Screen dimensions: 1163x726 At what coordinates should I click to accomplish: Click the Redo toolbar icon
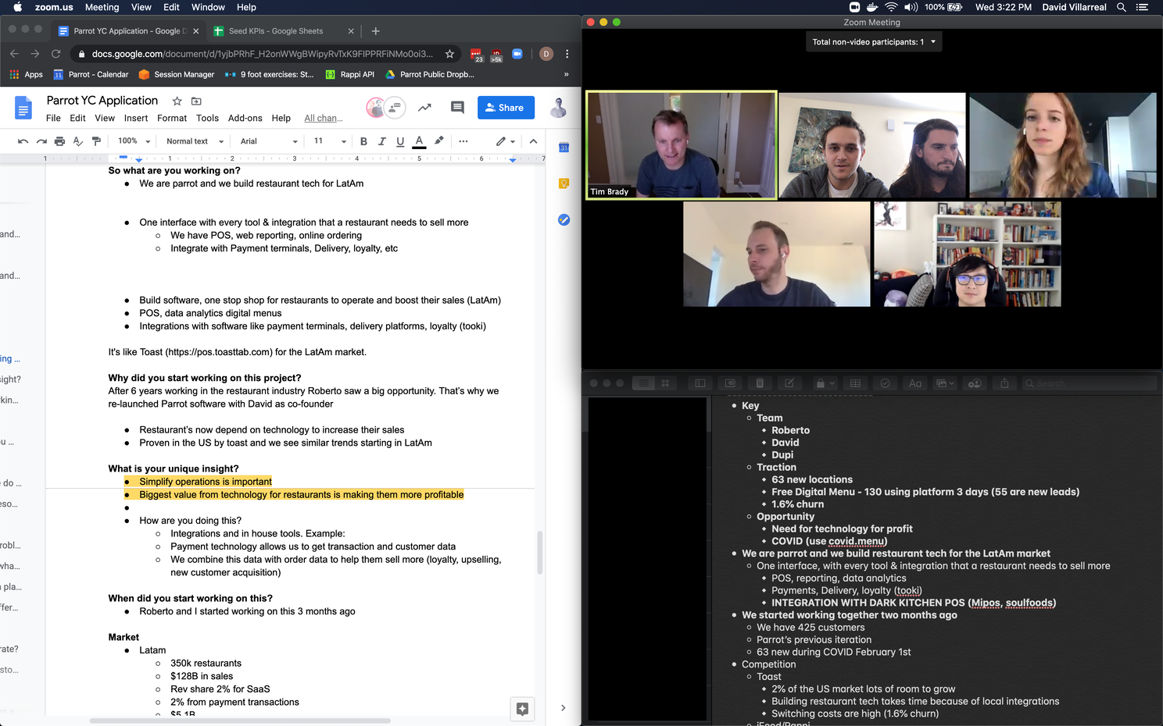coord(41,141)
